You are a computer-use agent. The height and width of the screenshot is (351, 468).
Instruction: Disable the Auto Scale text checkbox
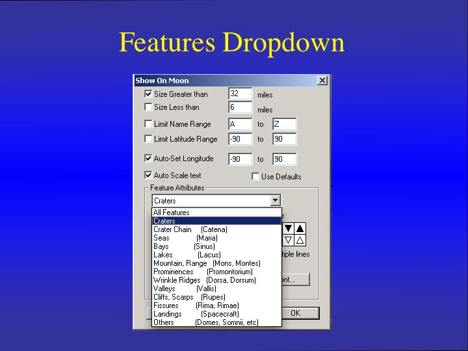click(x=148, y=175)
